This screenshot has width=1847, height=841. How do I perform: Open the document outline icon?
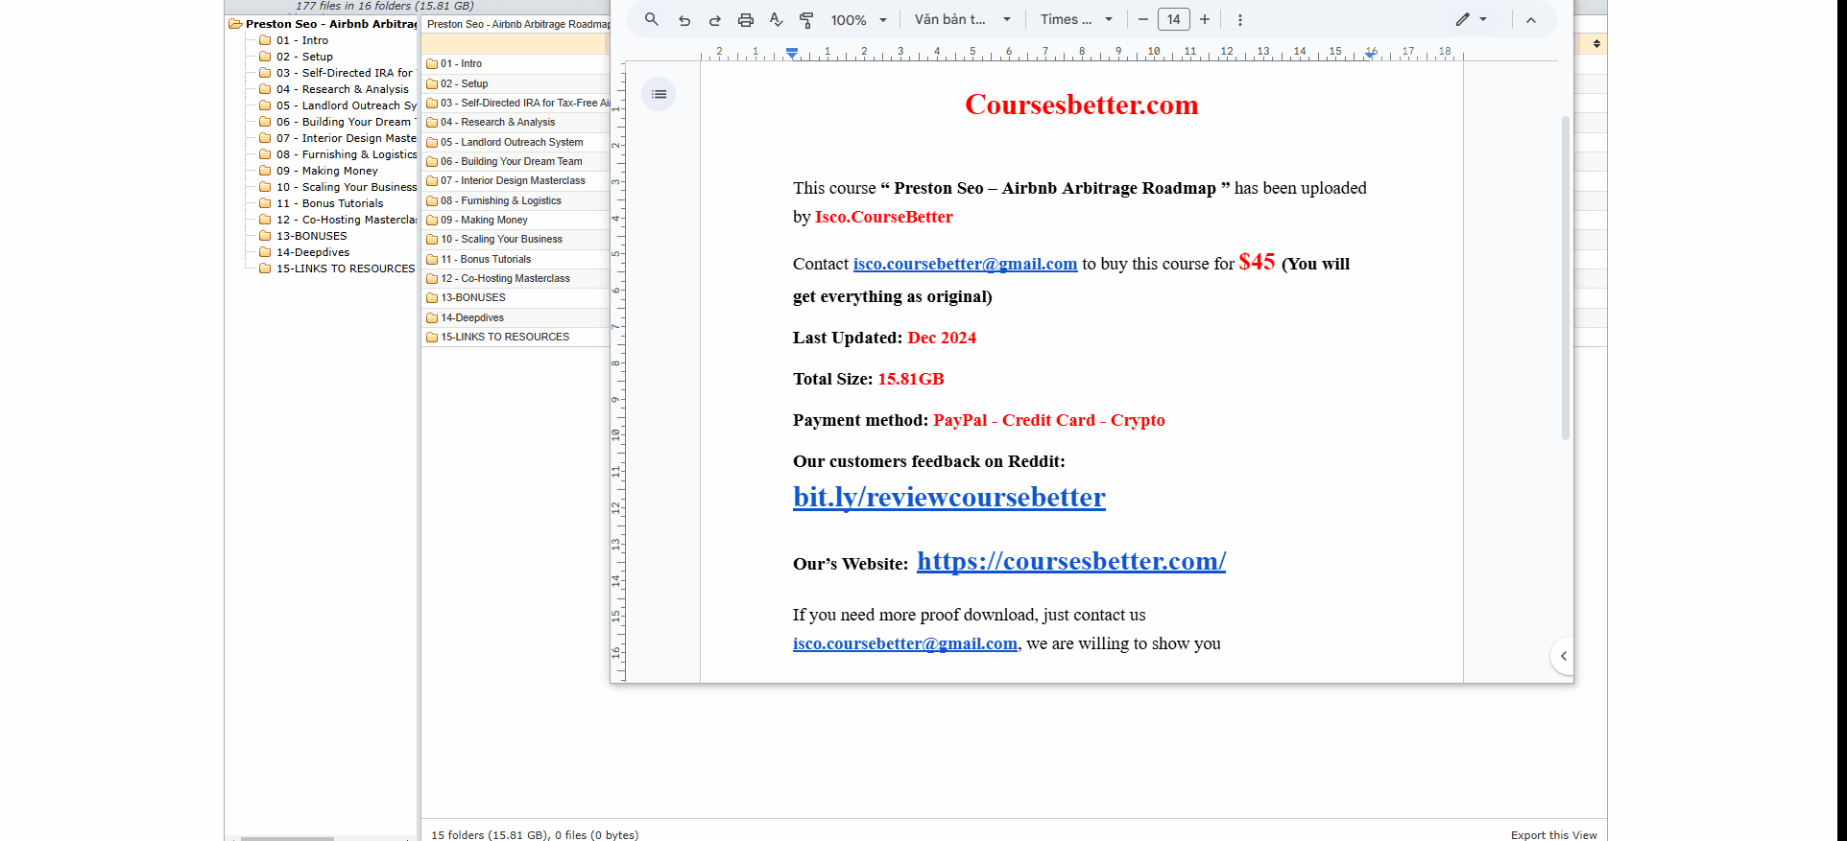tap(659, 94)
